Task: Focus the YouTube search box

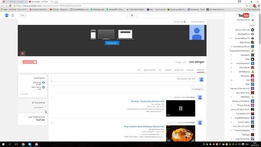Action: (x=180, y=16)
